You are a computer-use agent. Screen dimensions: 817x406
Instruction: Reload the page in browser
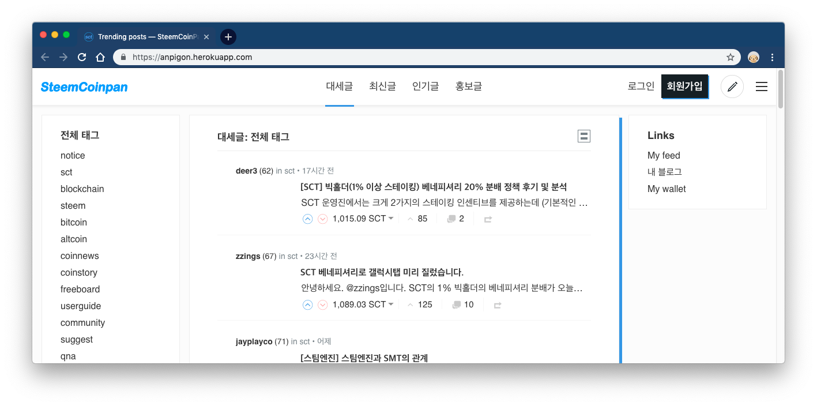[x=82, y=57]
